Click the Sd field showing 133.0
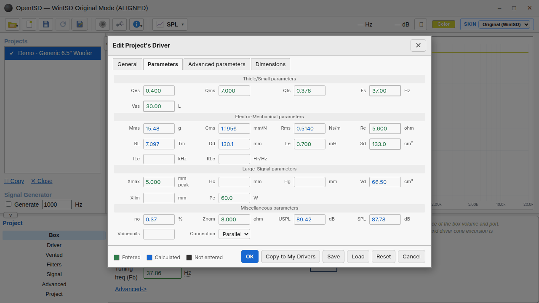Viewport: 539px width, 303px height. pyautogui.click(x=385, y=144)
